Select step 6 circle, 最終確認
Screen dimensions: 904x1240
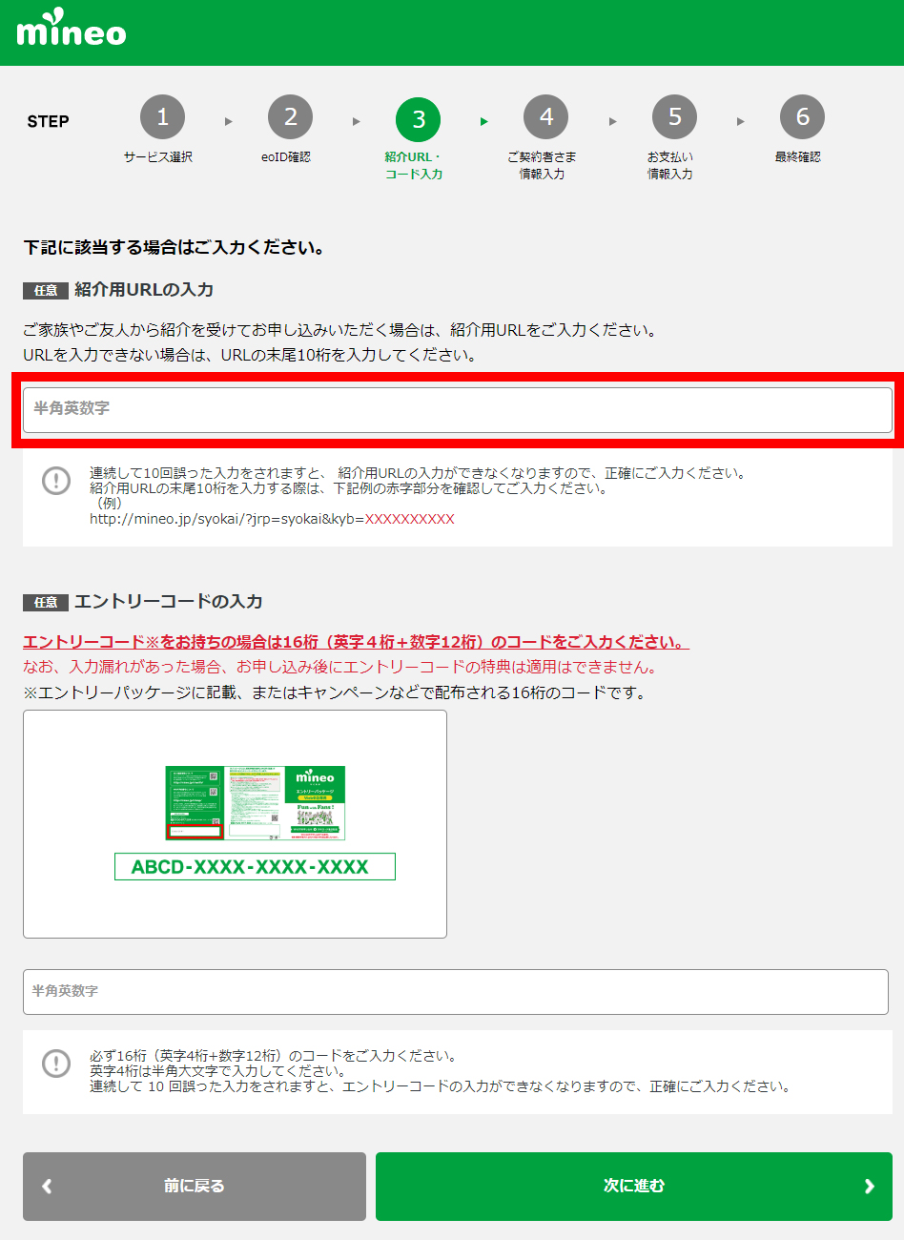coord(802,118)
